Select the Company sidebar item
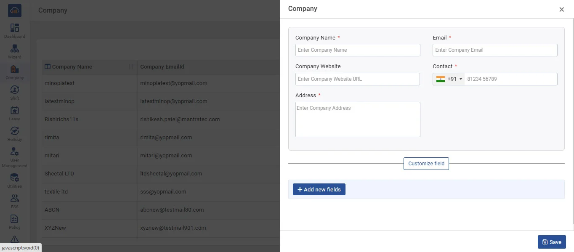 coord(15,72)
